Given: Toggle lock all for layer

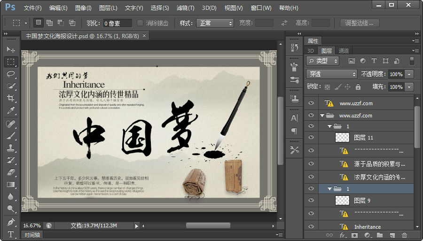Looking at the screenshot, I should tap(358, 87).
